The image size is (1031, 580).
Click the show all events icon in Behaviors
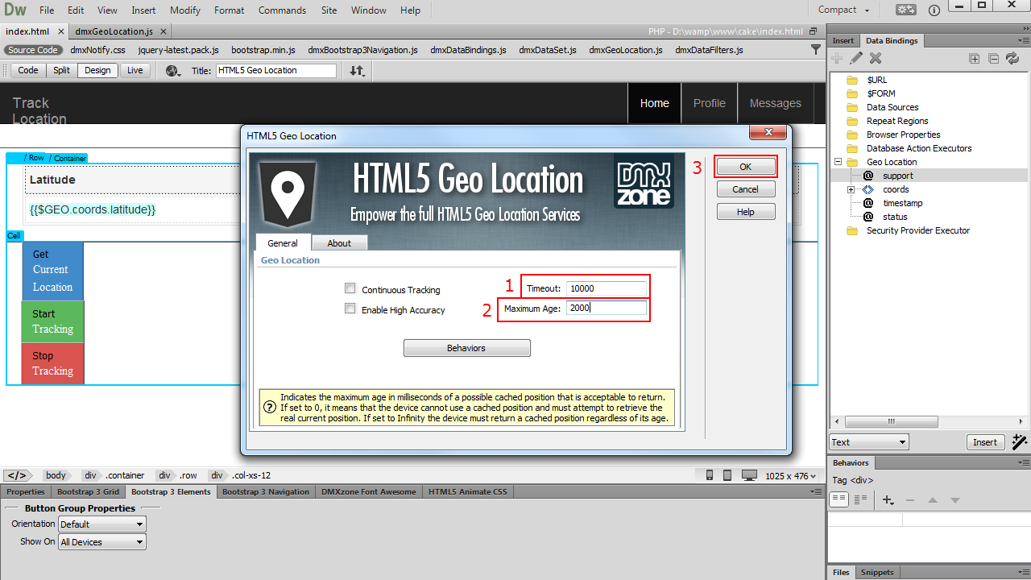point(860,499)
